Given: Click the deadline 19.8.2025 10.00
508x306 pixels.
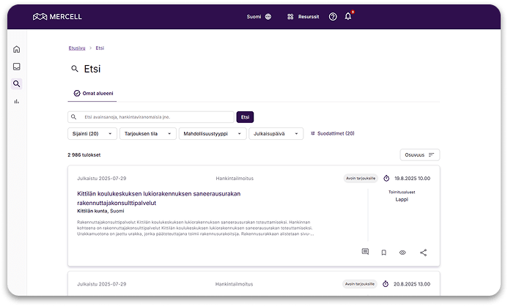Looking at the screenshot, I should (x=412, y=178).
